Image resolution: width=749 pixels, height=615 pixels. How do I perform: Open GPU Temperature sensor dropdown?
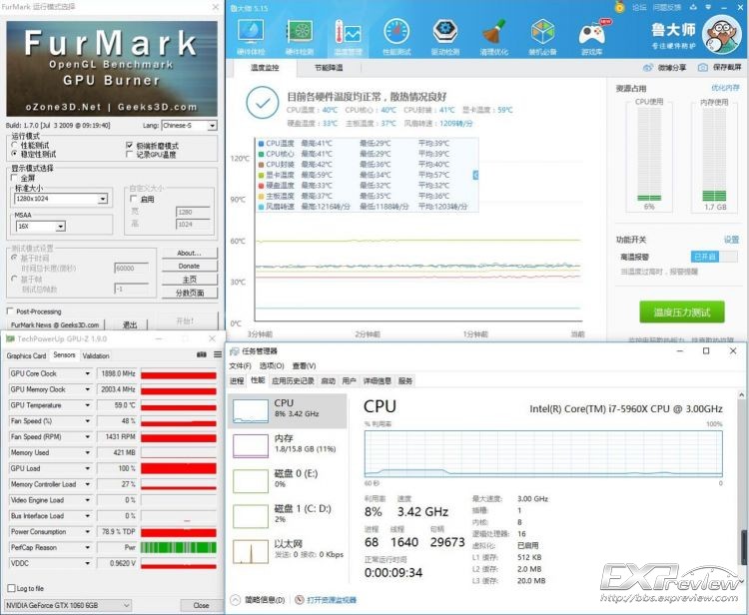click(88, 405)
